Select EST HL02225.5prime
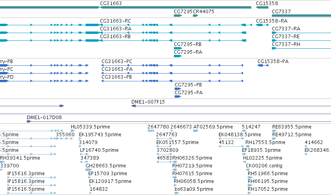Screen dimensions: 331x195 pos(263,158)
